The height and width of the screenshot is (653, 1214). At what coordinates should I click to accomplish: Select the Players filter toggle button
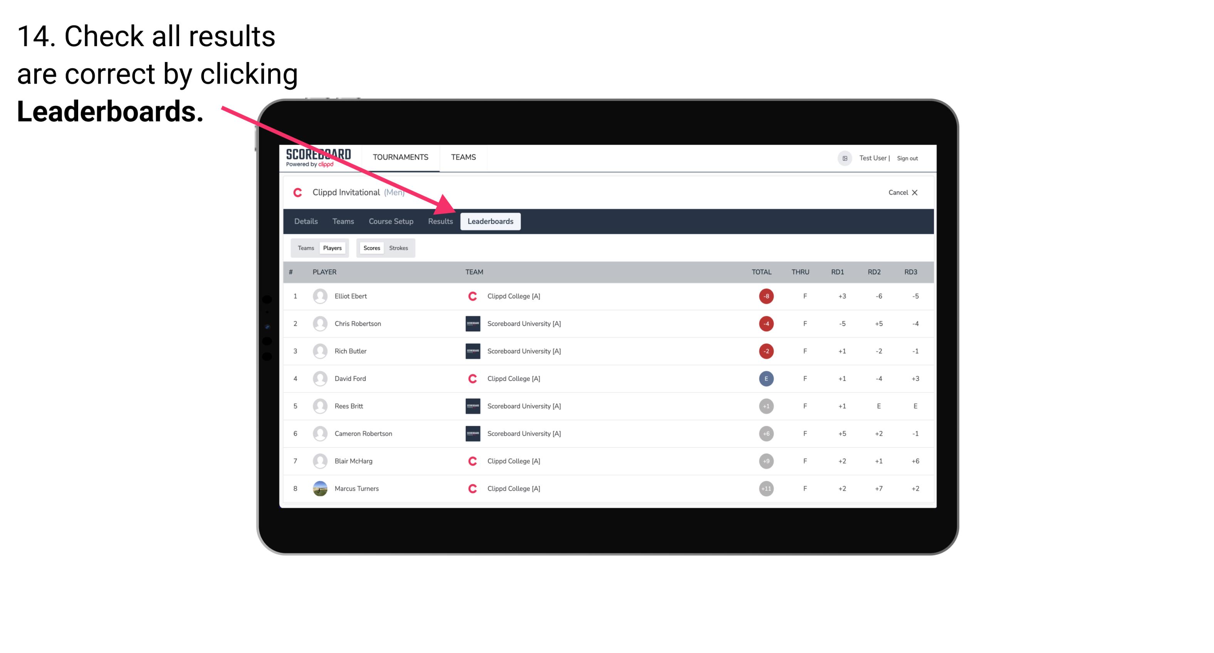click(x=332, y=248)
